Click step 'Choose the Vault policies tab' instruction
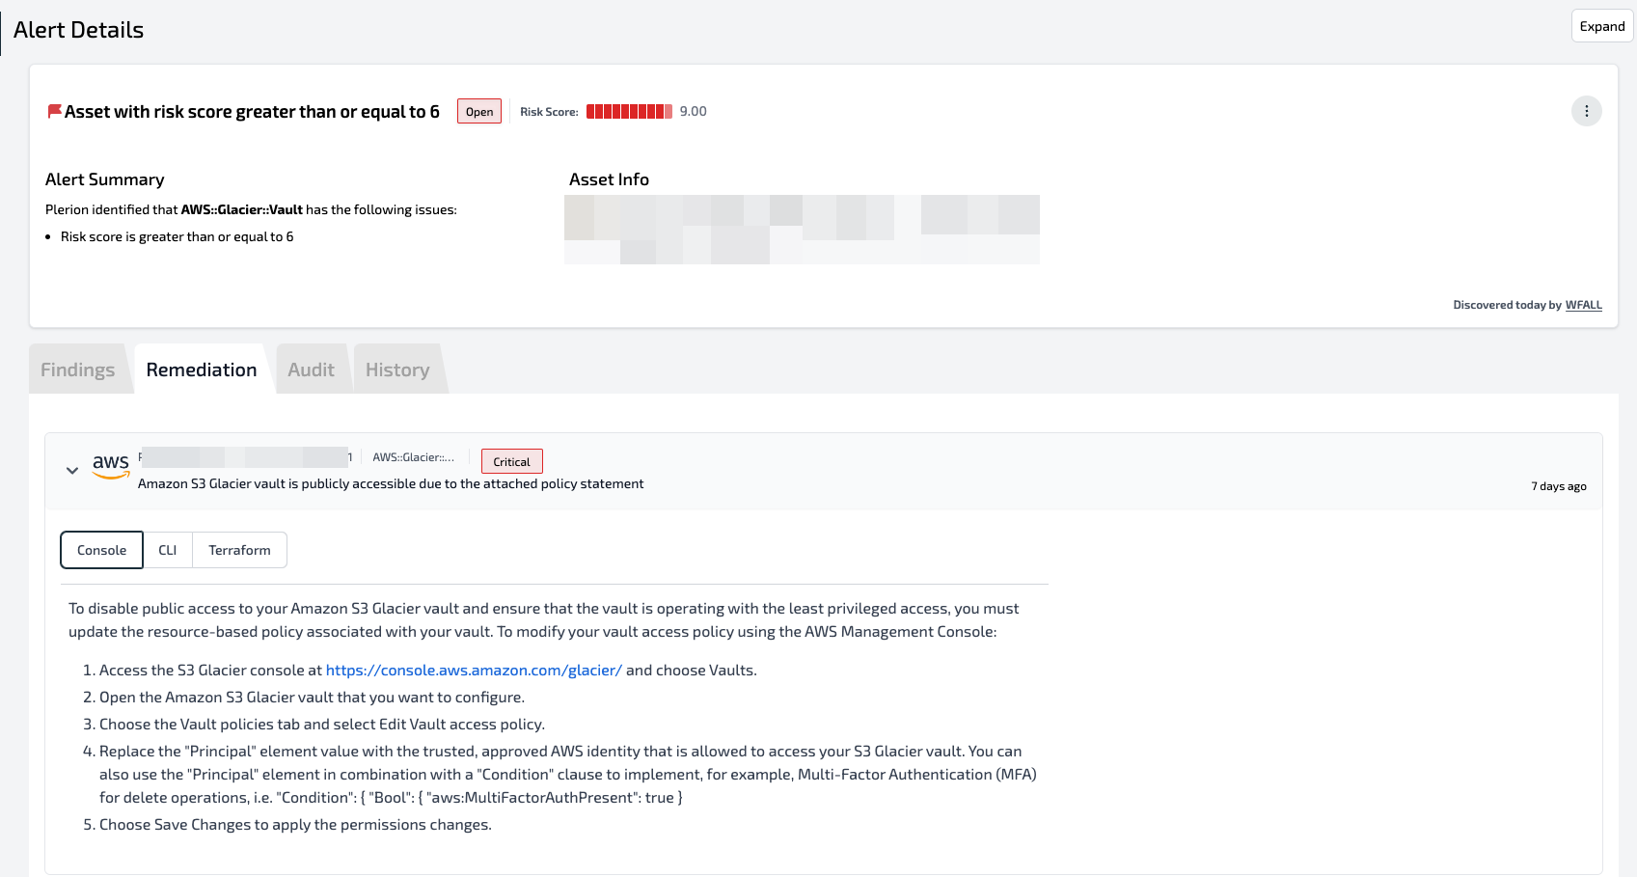1637x877 pixels. (x=322, y=725)
